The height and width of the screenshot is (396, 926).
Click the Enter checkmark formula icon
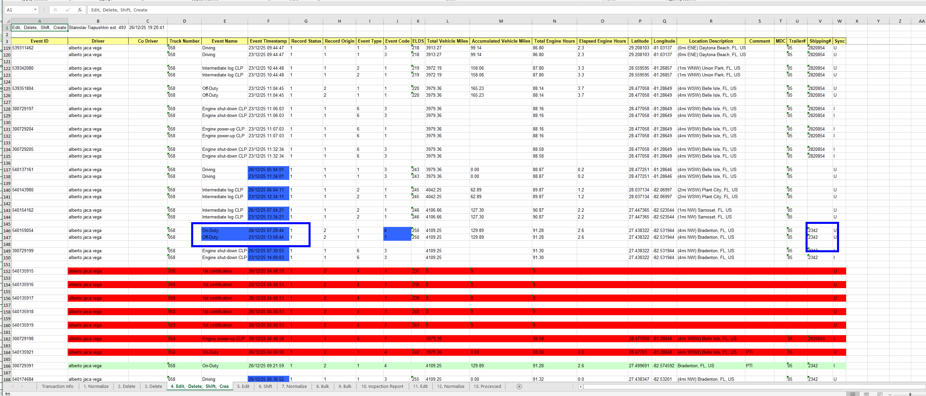(x=68, y=10)
